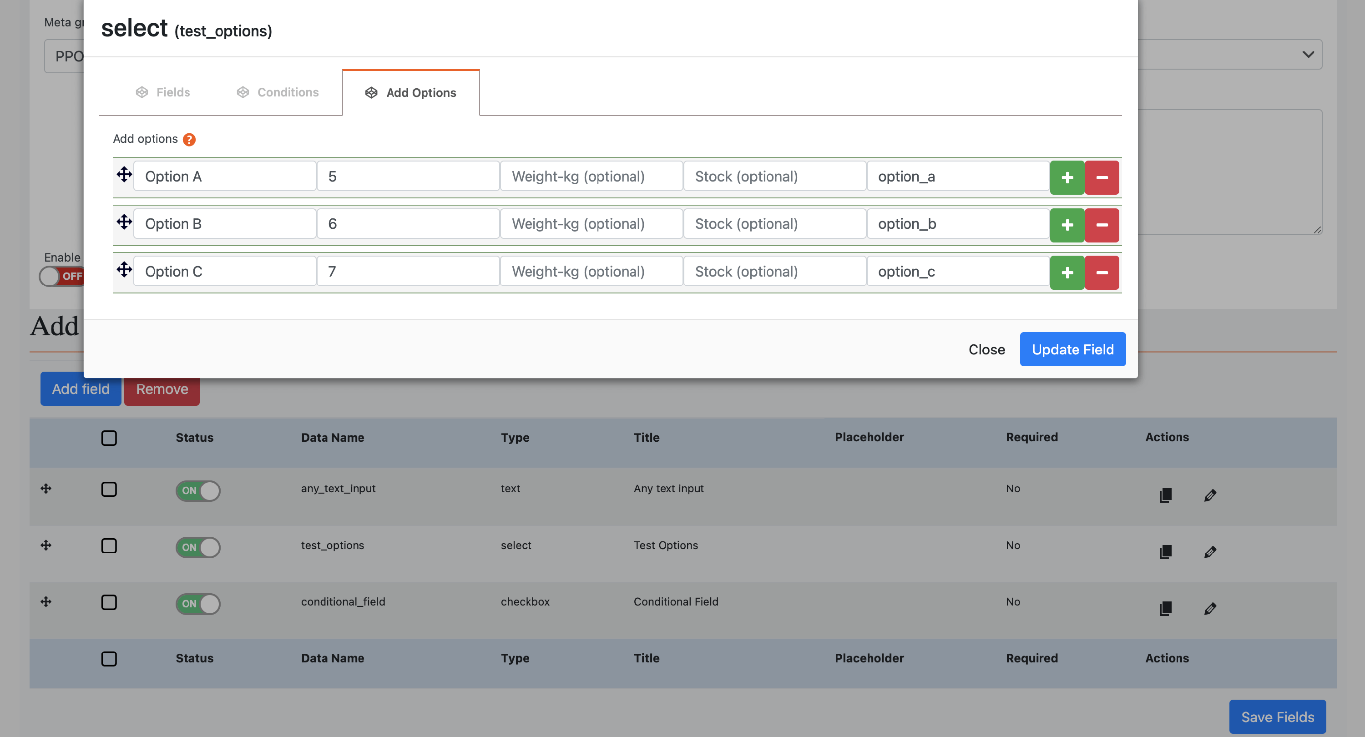Screen dimensions: 1365x737
Task: Check the test_options row checkbox
Action: point(109,545)
